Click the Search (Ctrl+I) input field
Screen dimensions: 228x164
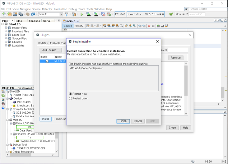208,9
